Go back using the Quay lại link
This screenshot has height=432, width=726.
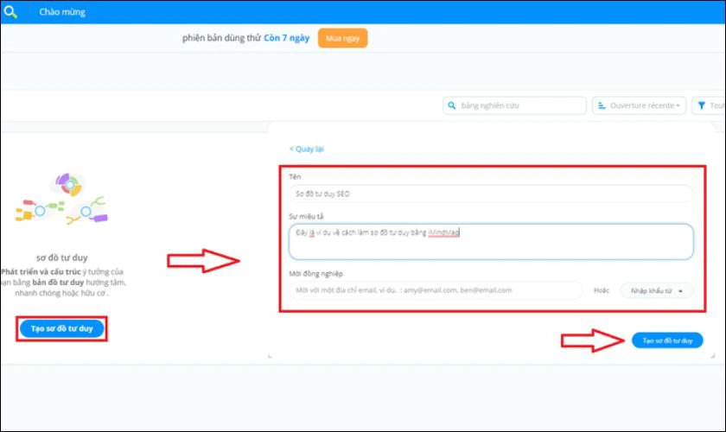(x=307, y=149)
